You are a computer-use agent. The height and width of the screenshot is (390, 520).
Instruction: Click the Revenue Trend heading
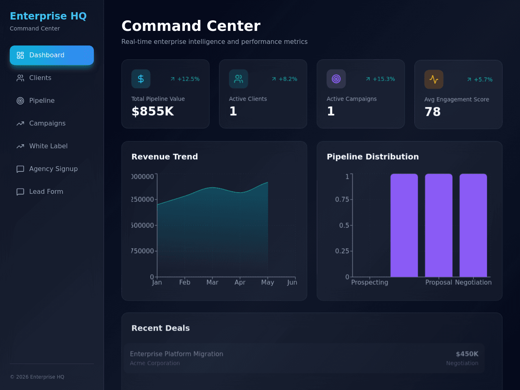tap(165, 157)
